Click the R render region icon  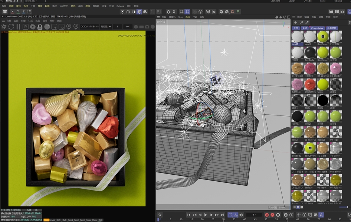tap(25, 27)
